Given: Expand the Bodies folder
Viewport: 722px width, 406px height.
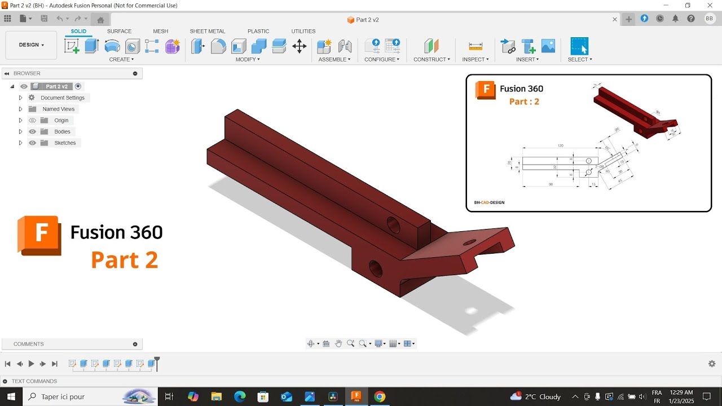Looking at the screenshot, I should point(20,131).
